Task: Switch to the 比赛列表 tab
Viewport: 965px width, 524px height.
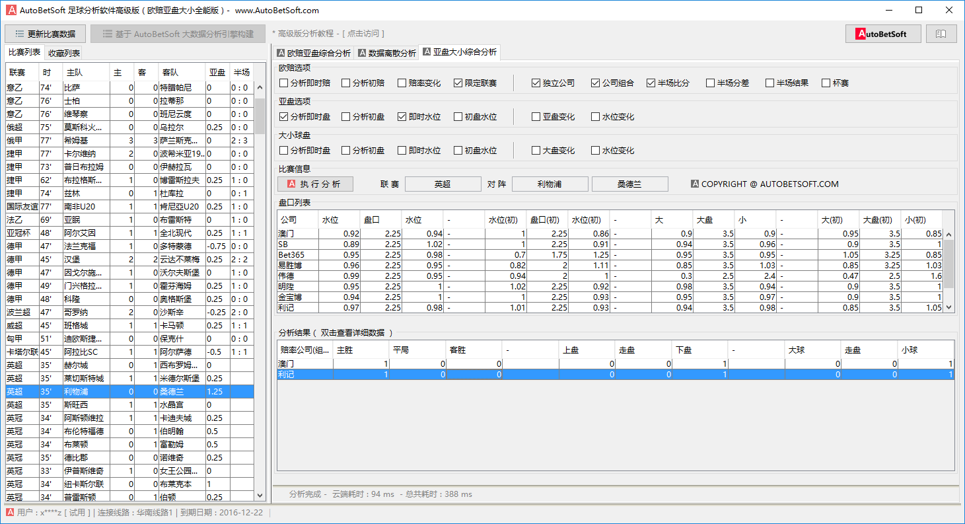Action: point(24,52)
